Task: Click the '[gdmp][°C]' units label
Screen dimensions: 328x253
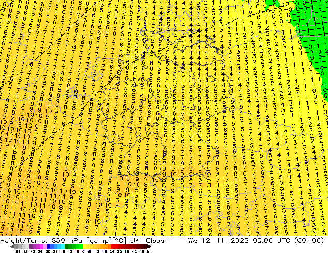Action: coord(107,241)
